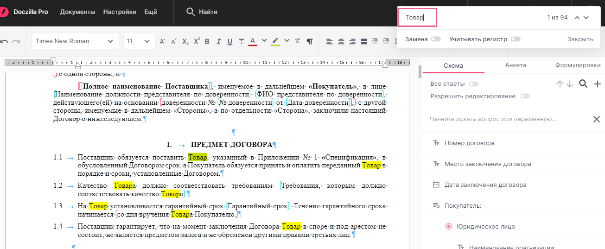Image resolution: width=605 pixels, height=249 pixels.
Task: Open the Настройки menu
Action: 120,12
